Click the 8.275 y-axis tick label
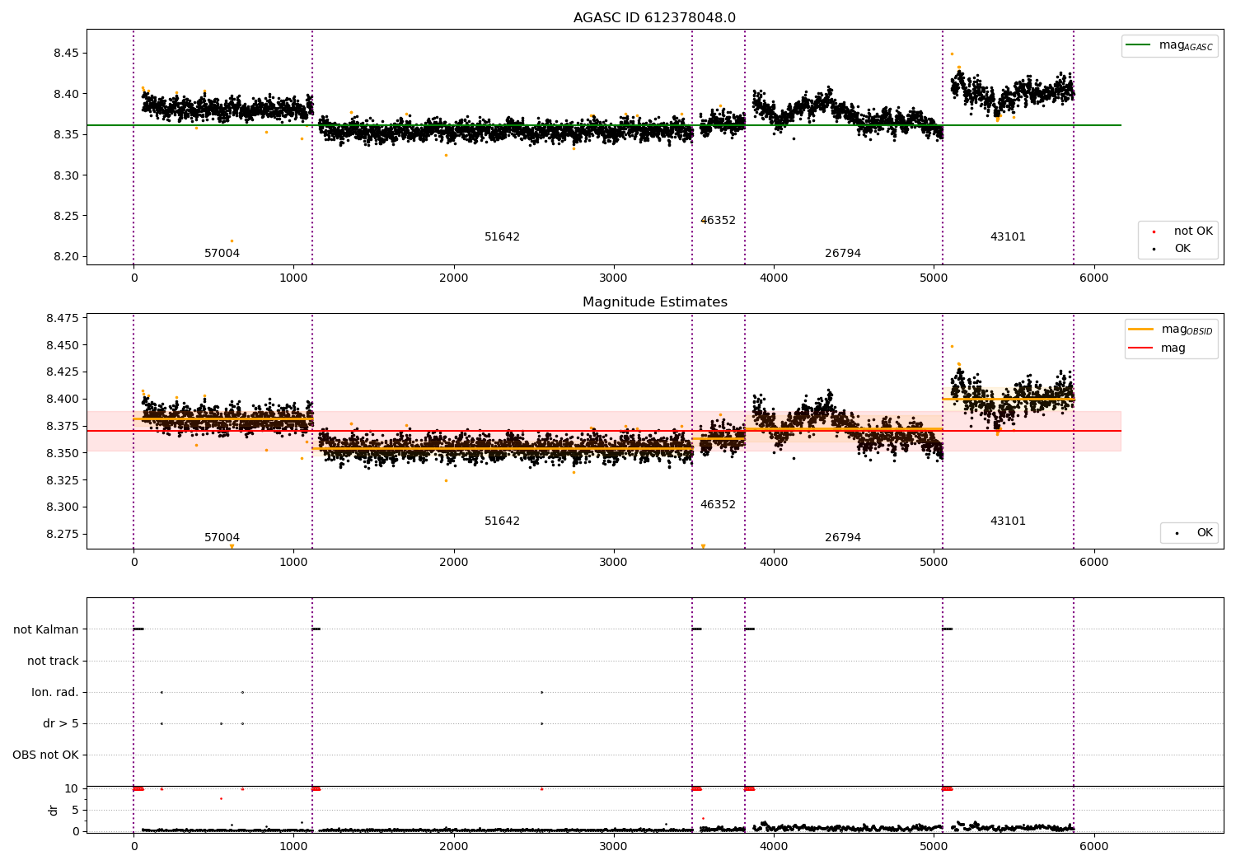Screen dimensions: 1236x865 tap(63, 535)
